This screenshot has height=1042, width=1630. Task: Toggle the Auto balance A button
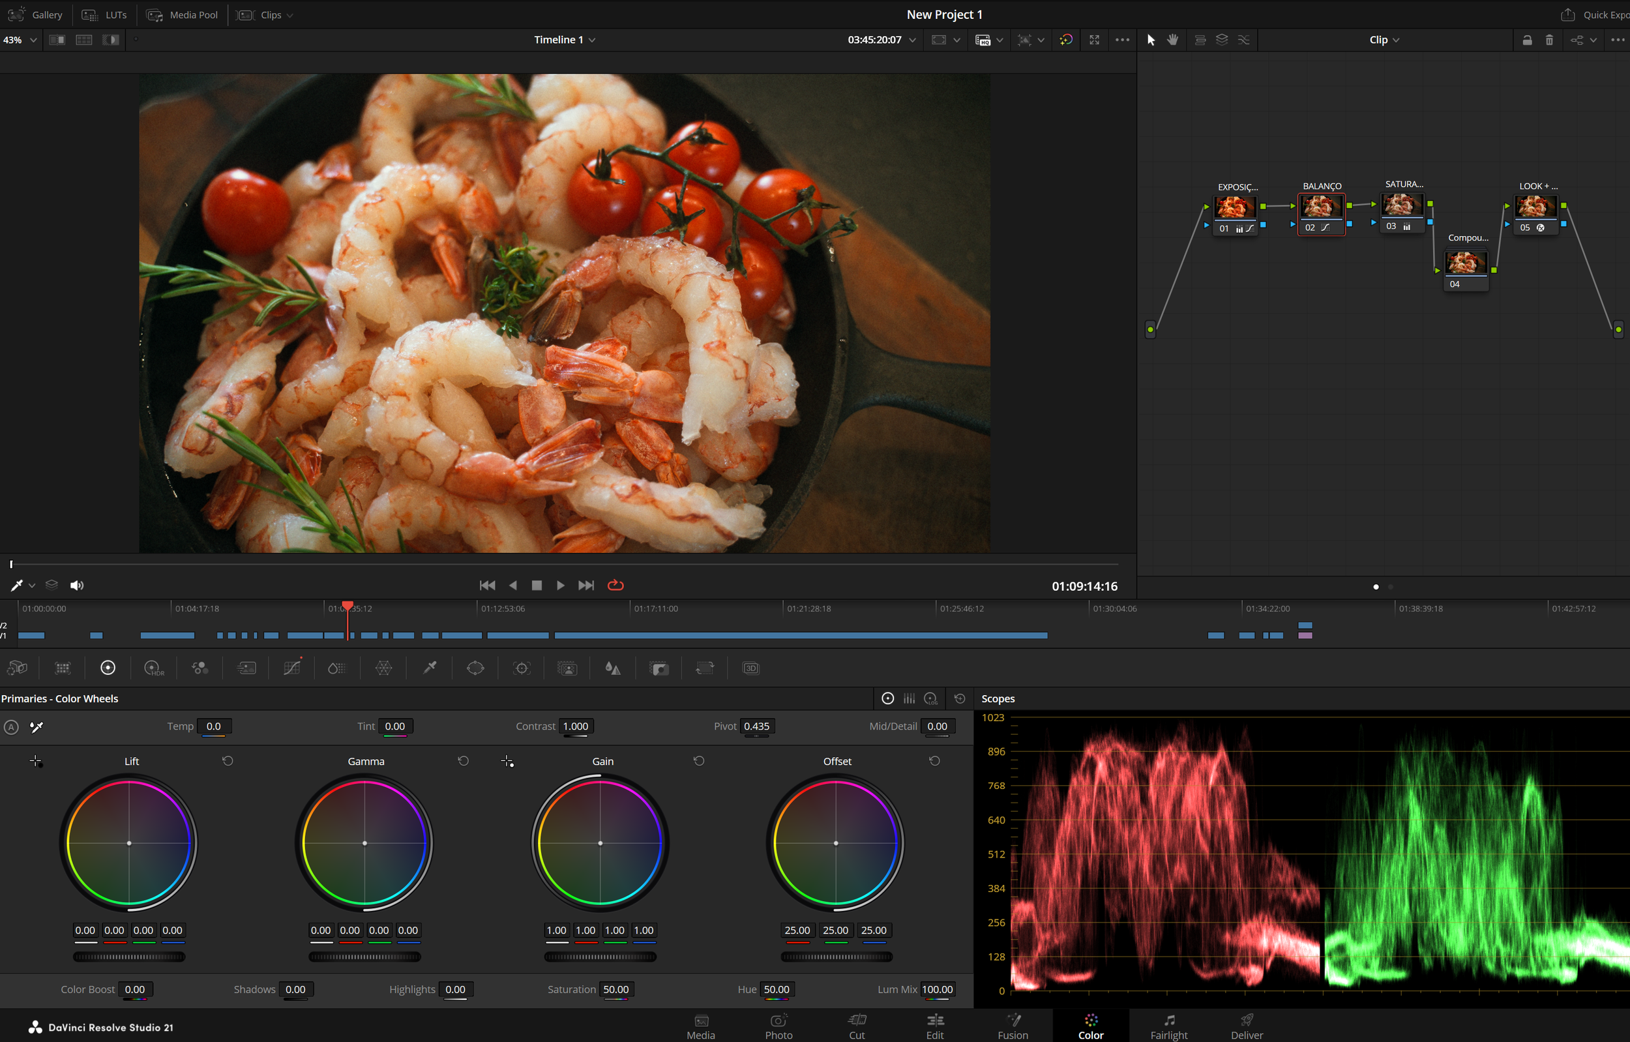point(11,727)
